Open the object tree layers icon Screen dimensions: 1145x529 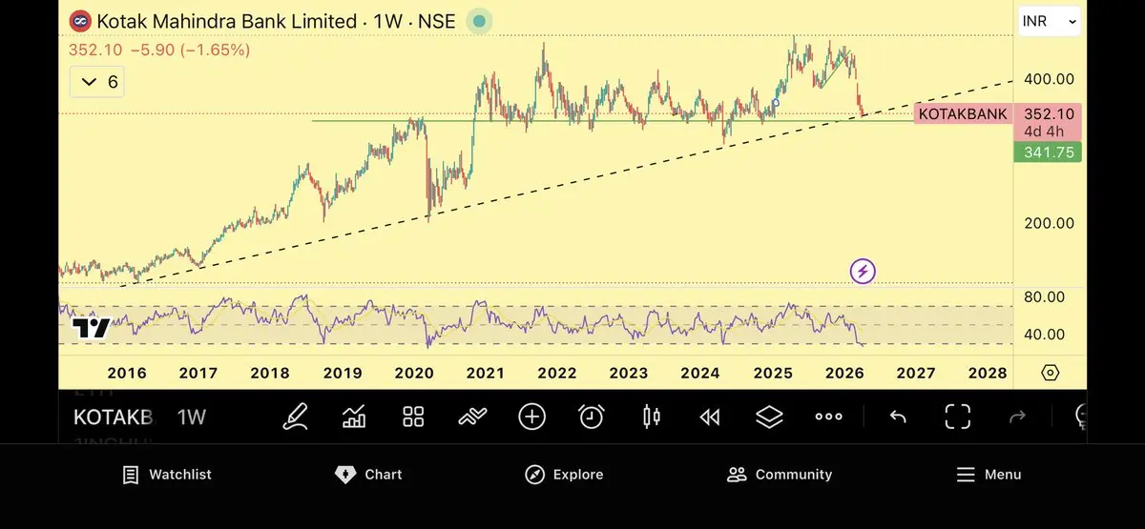click(x=769, y=417)
